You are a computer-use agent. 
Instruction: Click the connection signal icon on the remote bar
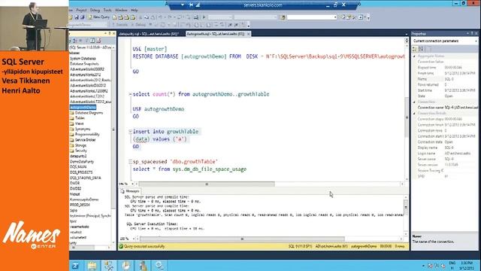pyautogui.click(x=198, y=5)
